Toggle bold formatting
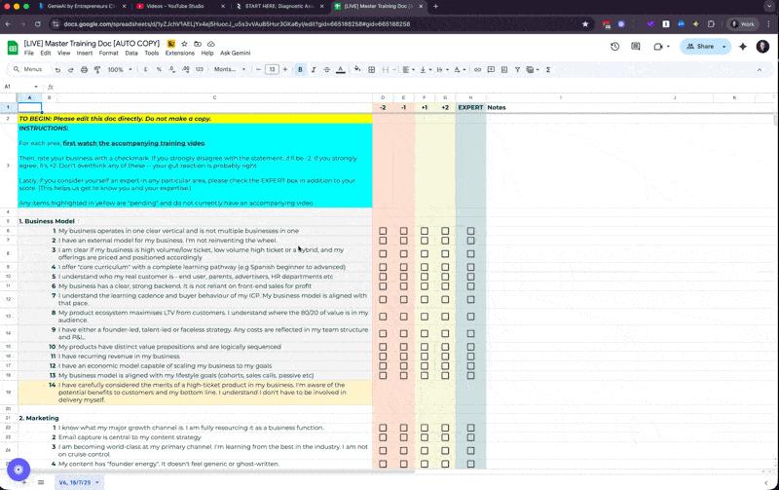Screen dimensions: 779x490 pos(300,70)
